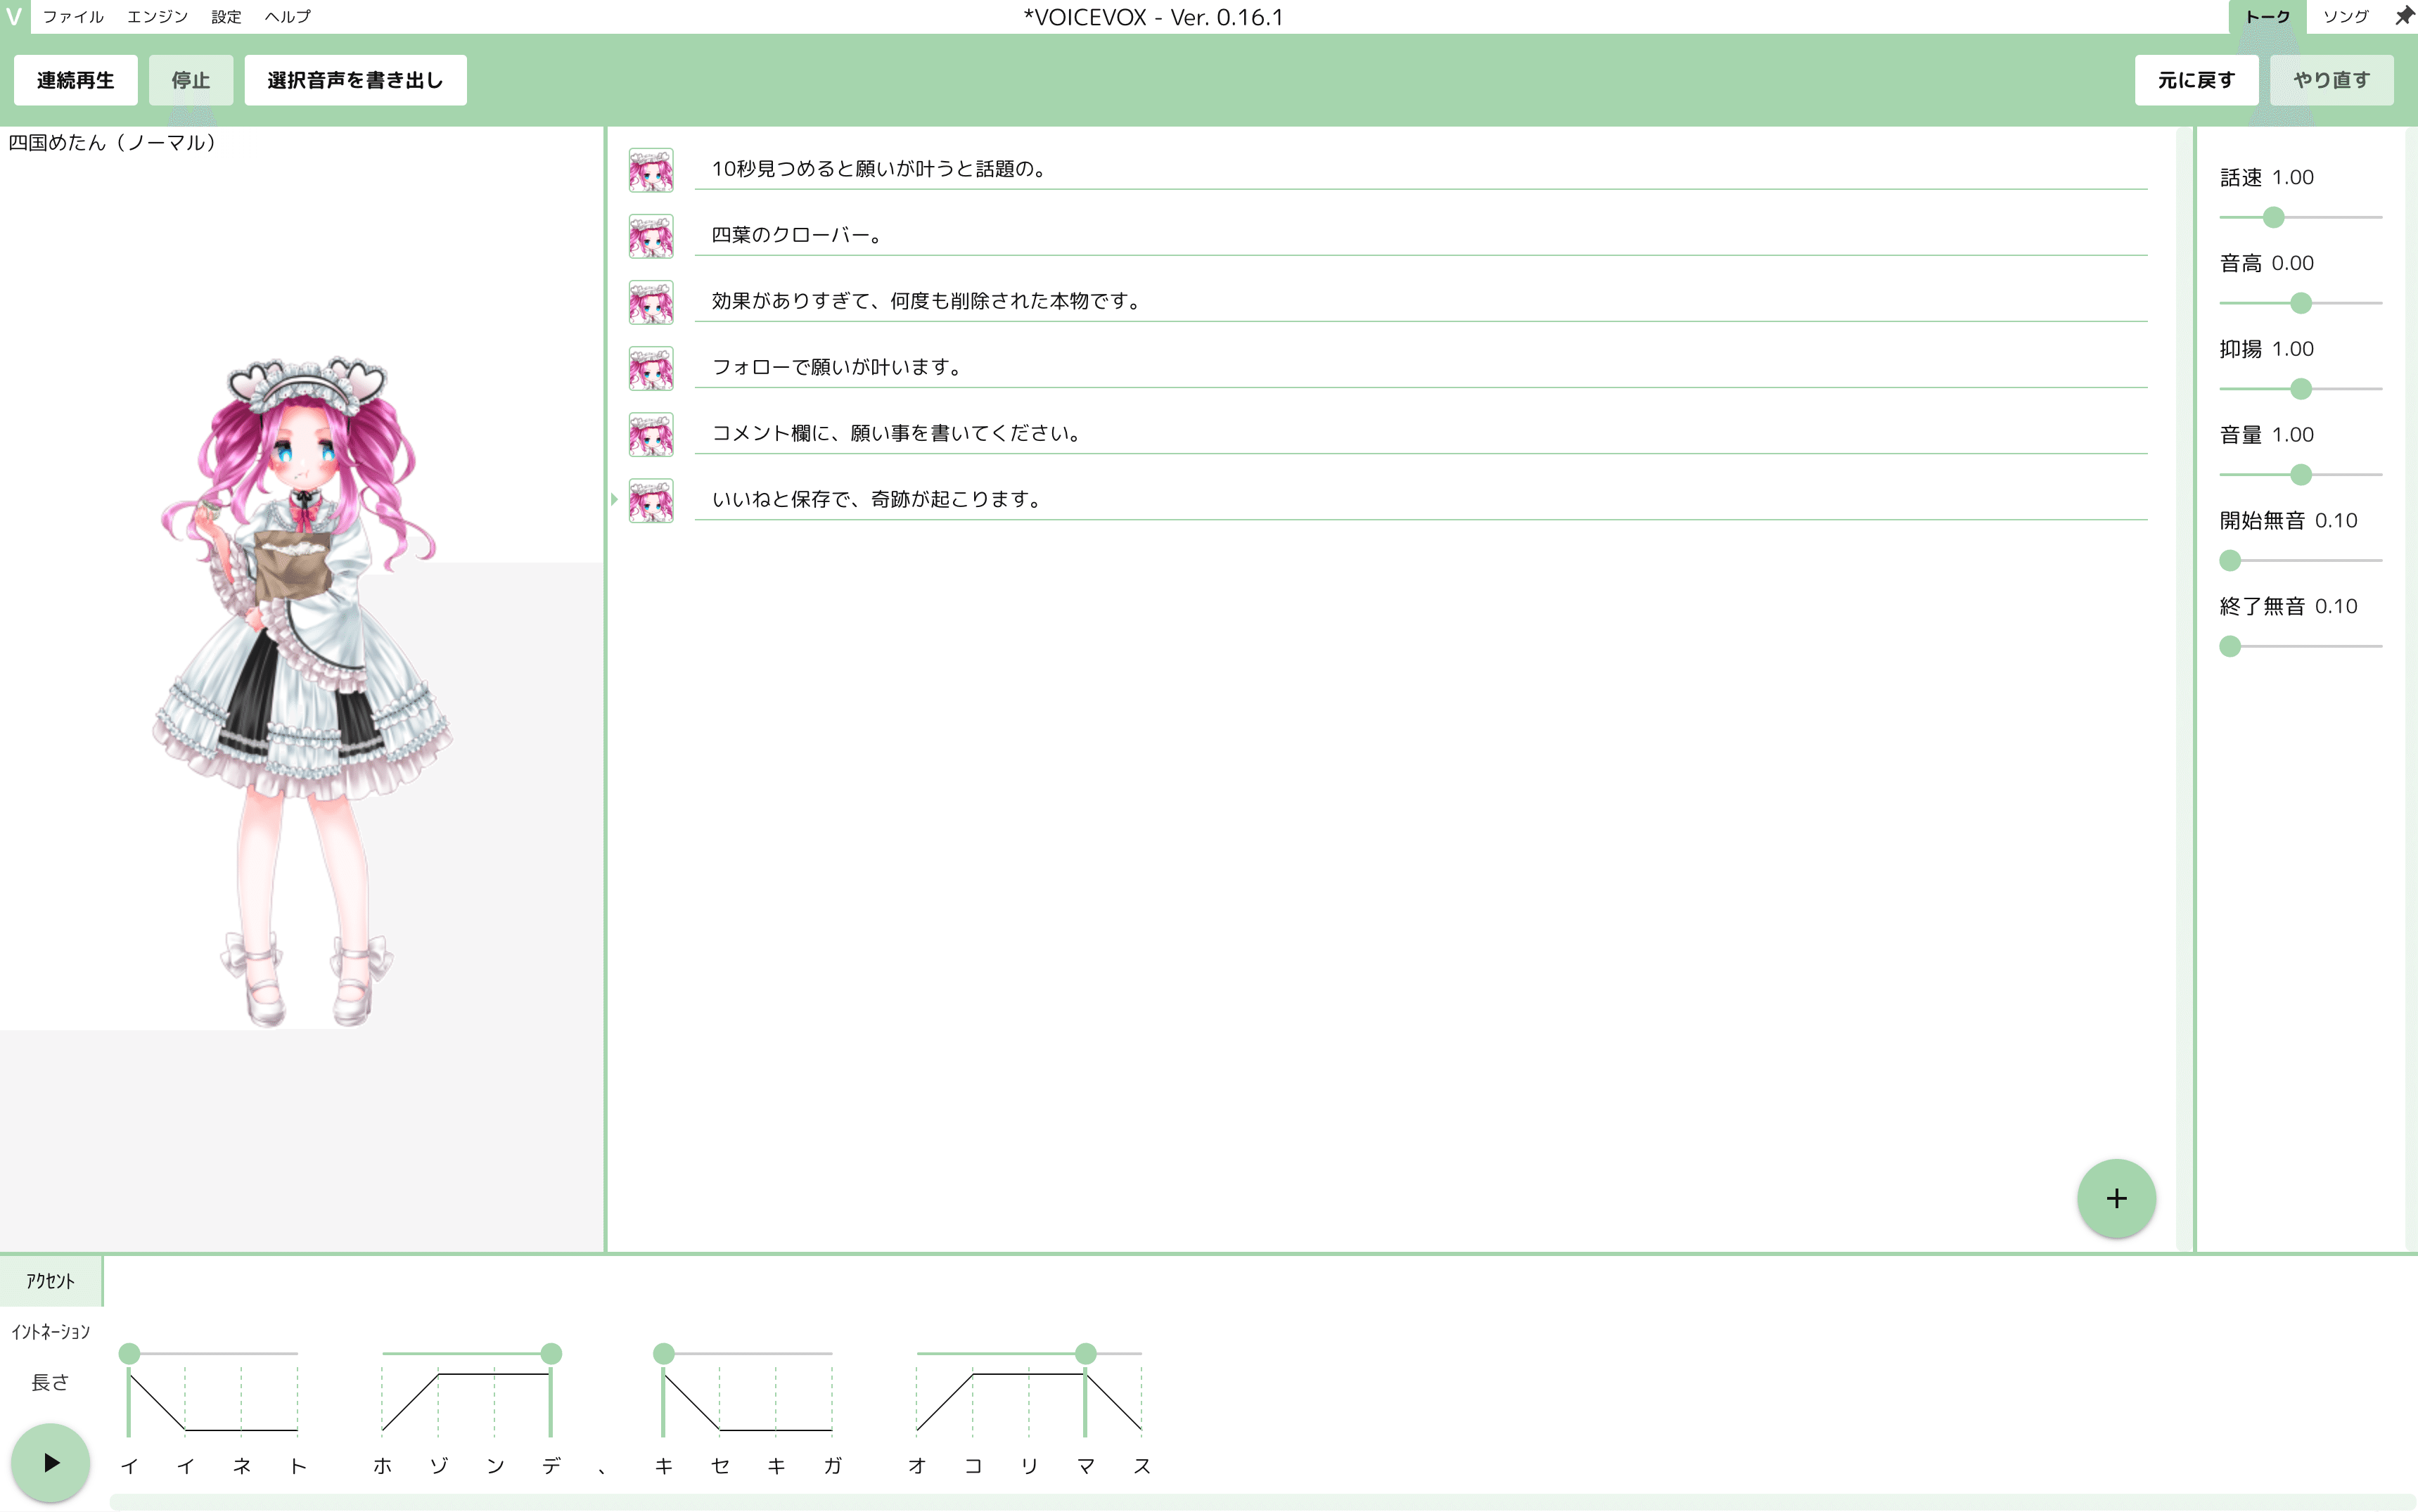Click accent slider handle above キセキガ

[664, 1354]
